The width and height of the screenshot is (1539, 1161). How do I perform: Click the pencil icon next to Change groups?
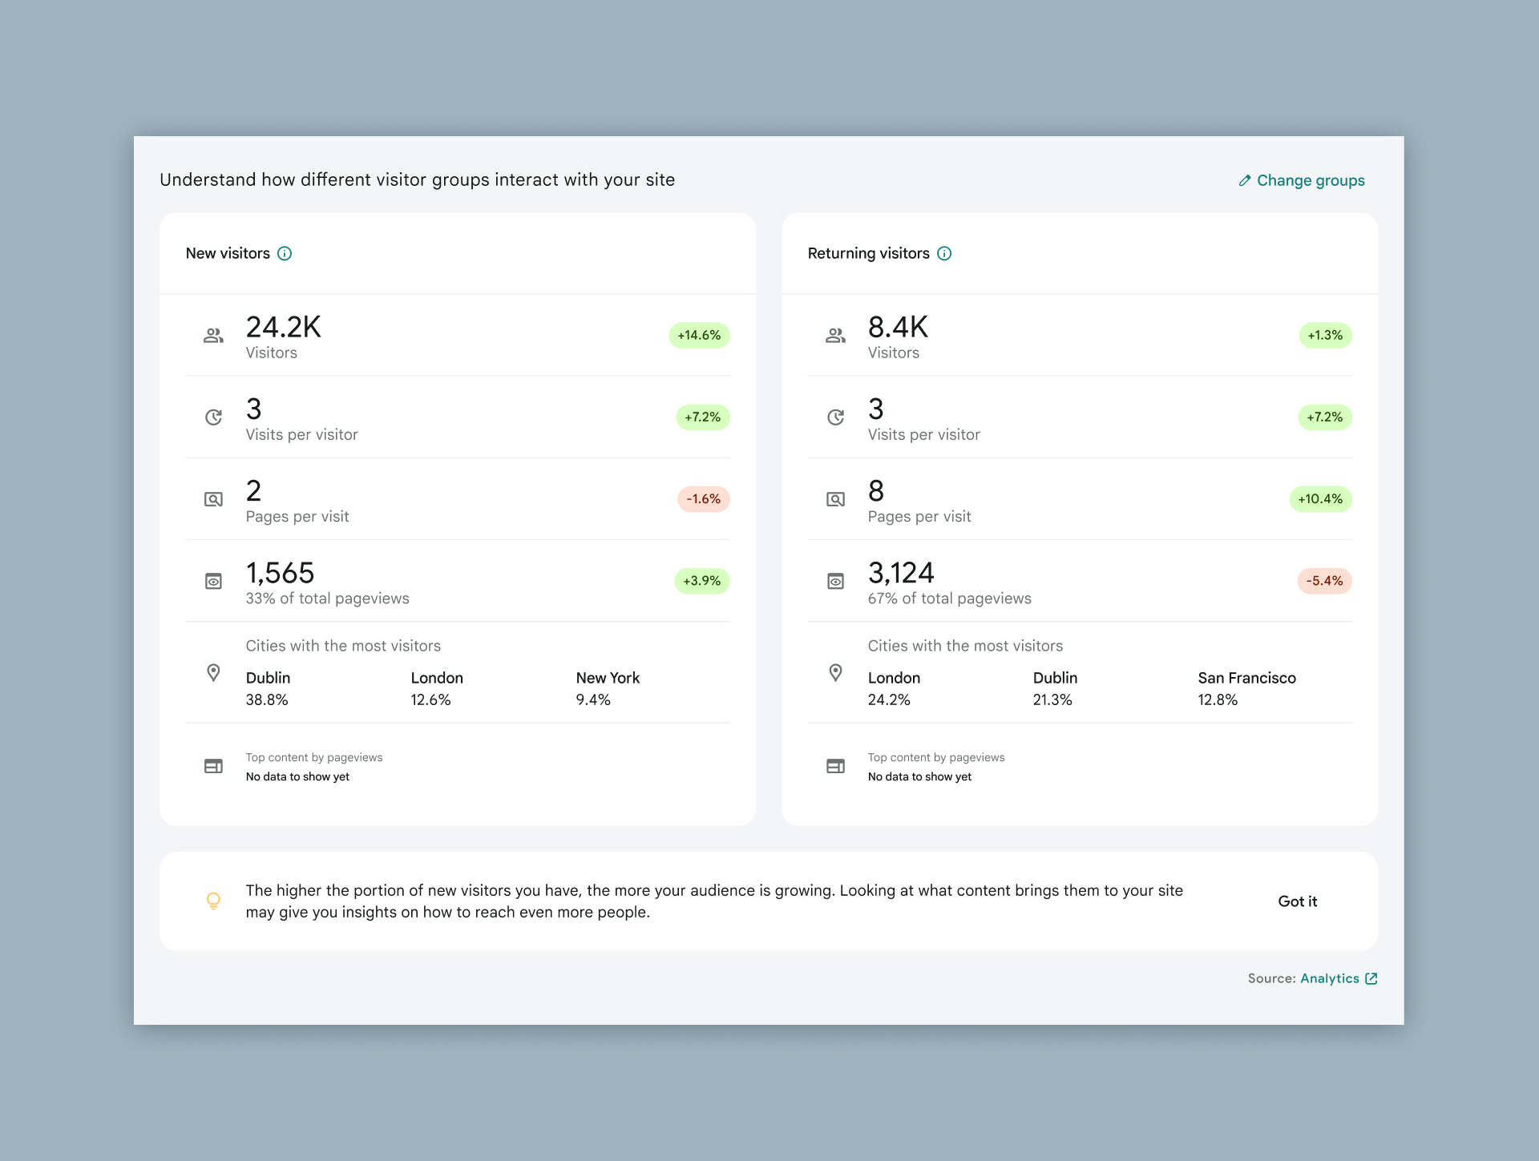(x=1244, y=180)
